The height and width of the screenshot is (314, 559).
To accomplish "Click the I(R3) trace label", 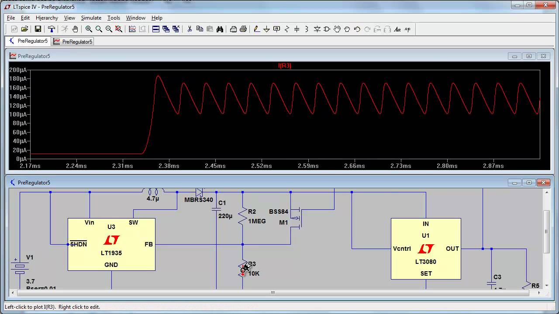I will pos(285,65).
